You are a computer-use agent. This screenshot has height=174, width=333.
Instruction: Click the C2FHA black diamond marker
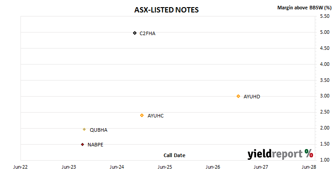[x=135, y=33]
